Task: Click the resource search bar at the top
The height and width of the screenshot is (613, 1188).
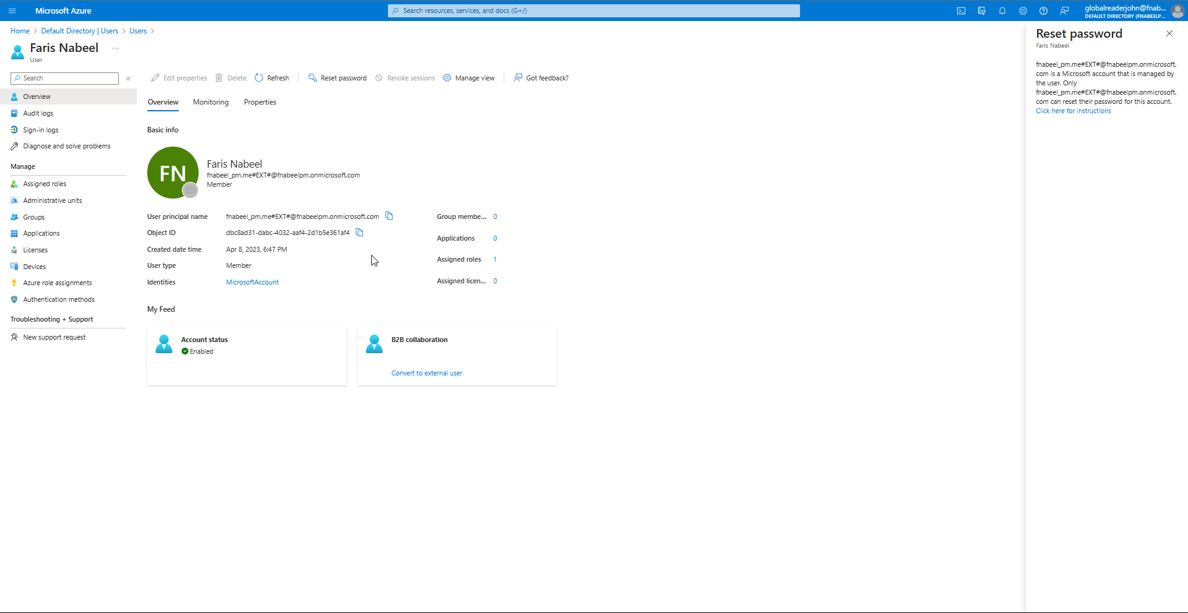Action: (x=593, y=11)
